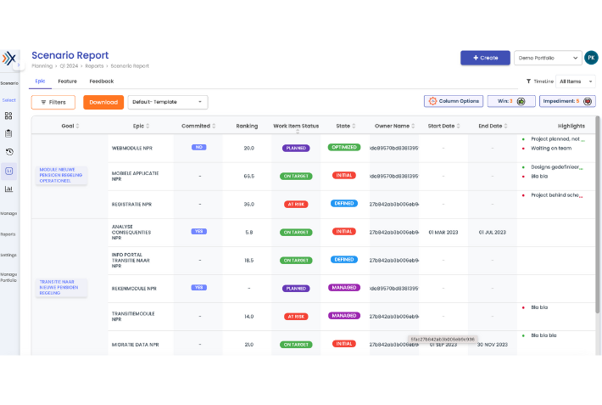Open the Timeline All Items dropdown
Viewport: 602px width, 405px height.
tap(577, 82)
